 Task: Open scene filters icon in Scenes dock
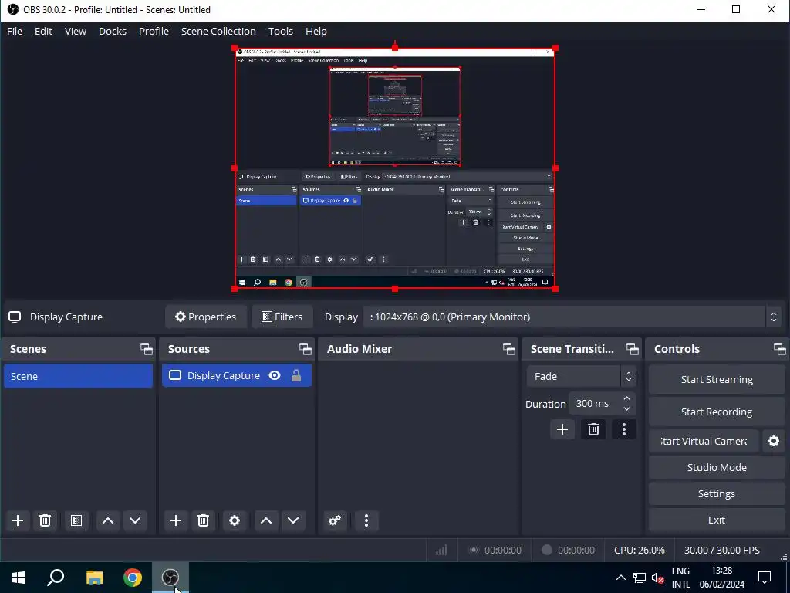pyautogui.click(x=76, y=520)
